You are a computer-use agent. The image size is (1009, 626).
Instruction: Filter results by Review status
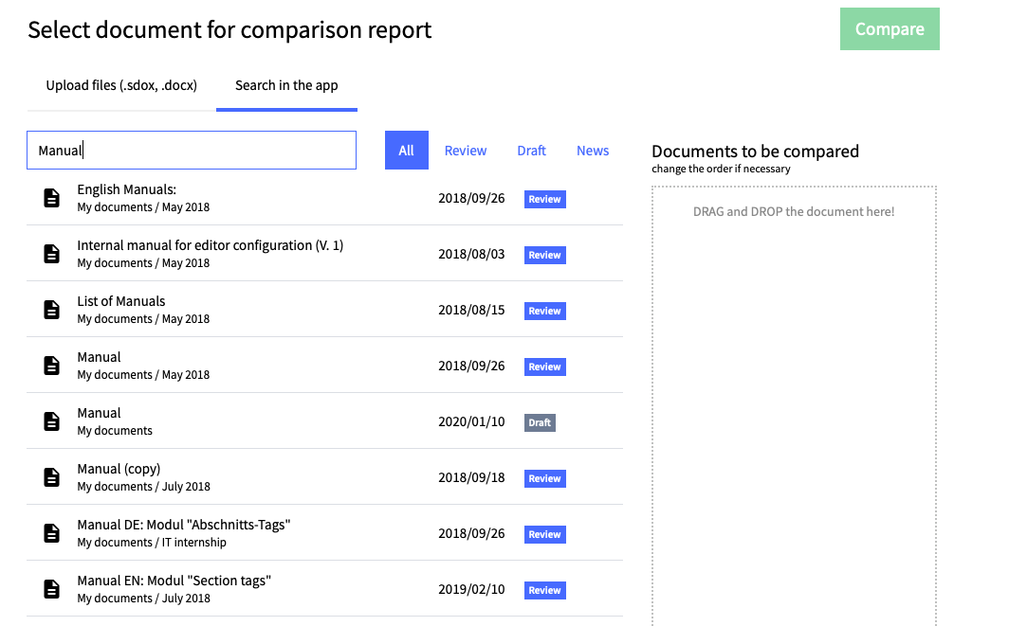coord(466,151)
